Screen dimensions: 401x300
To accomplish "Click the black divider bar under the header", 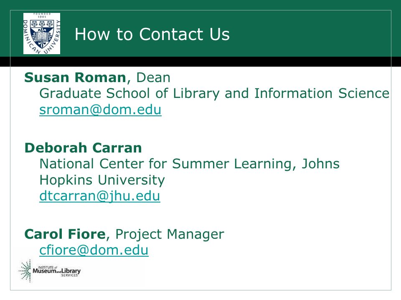I will [200, 62].
